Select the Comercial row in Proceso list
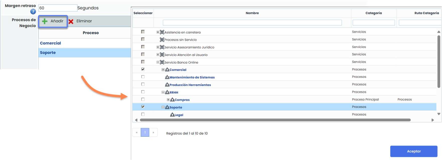 pos(84,43)
